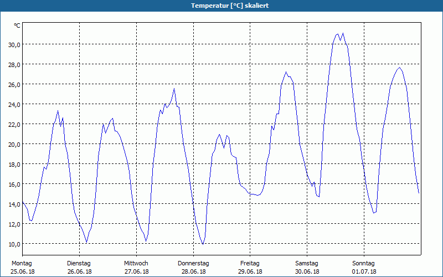
Task: Click the 24,0 y-axis label
Action: [x=14, y=105]
